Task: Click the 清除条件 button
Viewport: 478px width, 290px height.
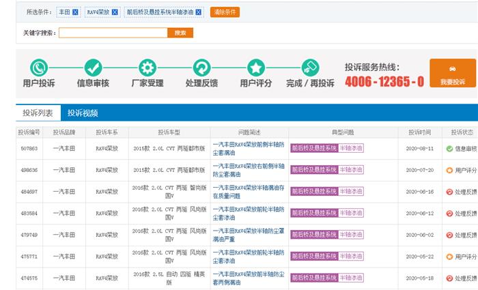Action: coord(225,12)
